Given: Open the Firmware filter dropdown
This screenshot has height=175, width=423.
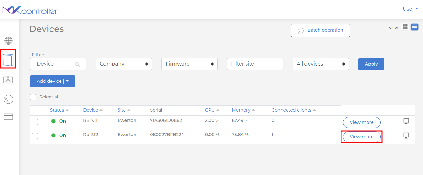Looking at the screenshot, I should [189, 64].
